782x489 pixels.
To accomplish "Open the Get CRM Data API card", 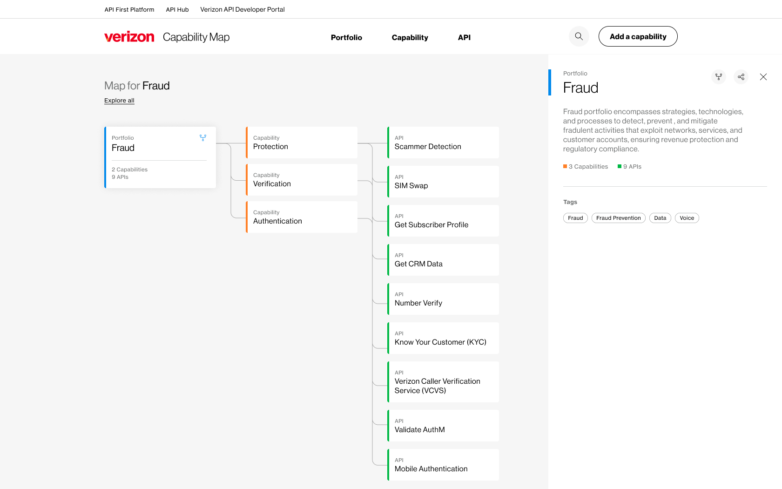I will point(443,260).
